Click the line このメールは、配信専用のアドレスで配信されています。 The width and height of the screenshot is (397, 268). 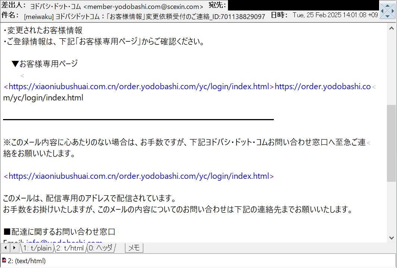[x=90, y=198]
